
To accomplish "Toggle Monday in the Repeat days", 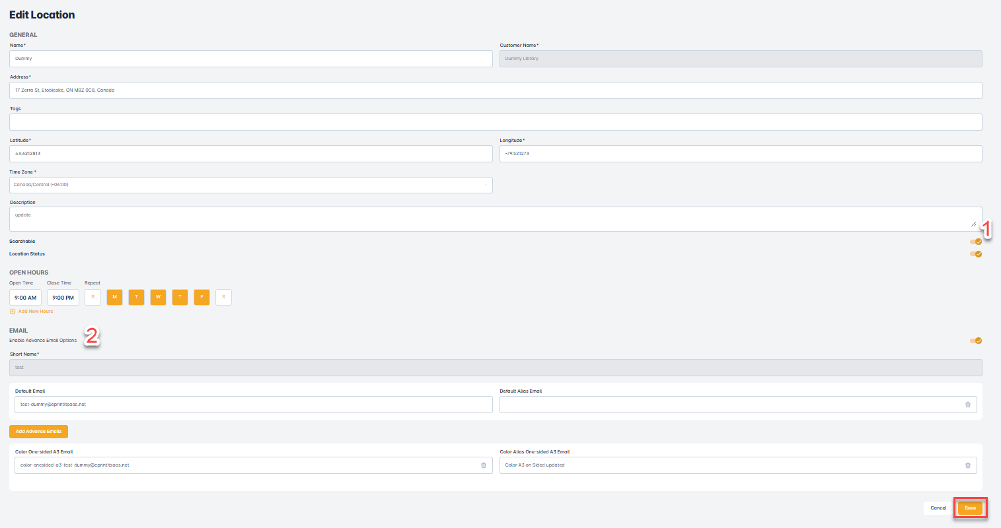I will click(x=114, y=297).
